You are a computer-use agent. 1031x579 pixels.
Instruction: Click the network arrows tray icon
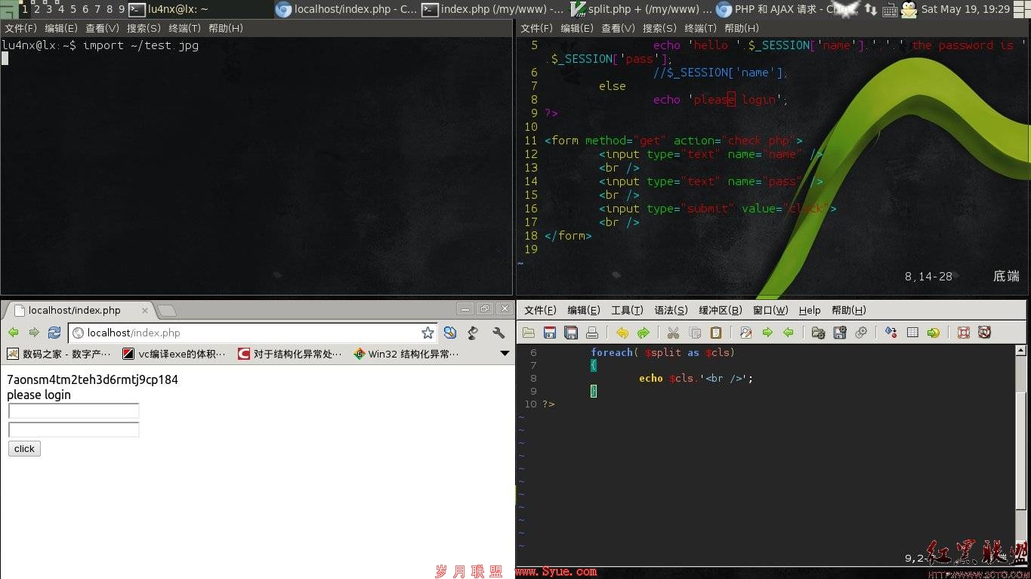[870, 9]
